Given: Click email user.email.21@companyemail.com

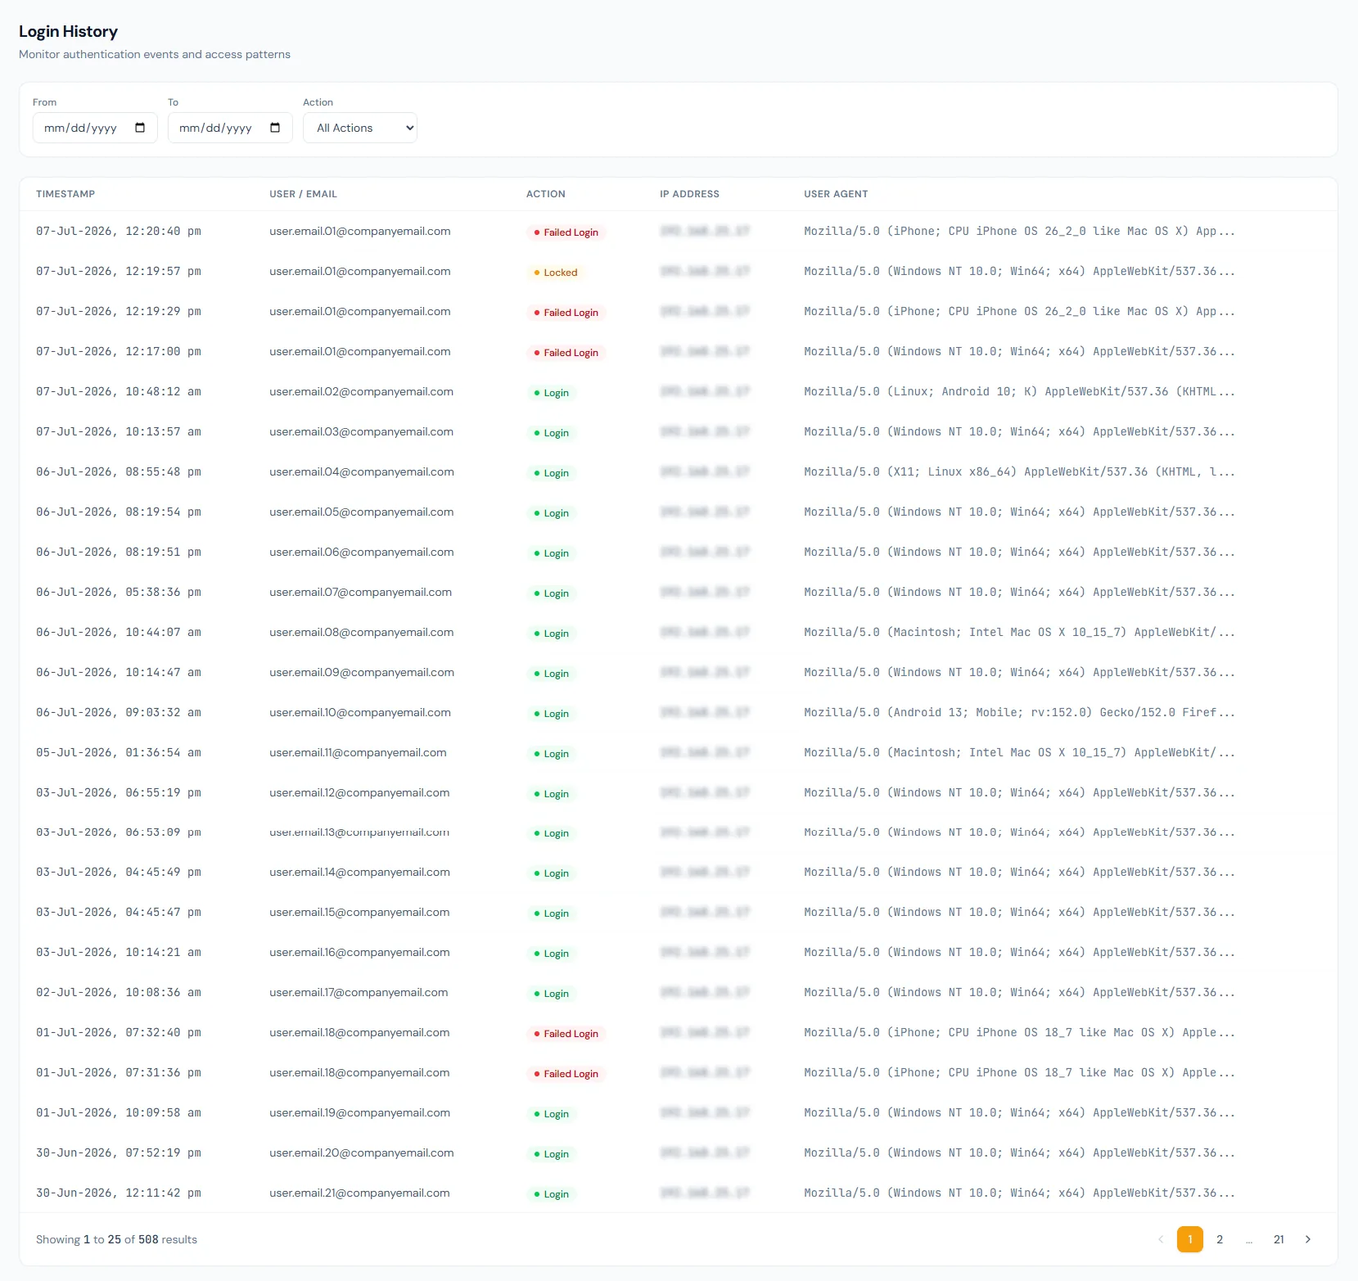Looking at the screenshot, I should pyautogui.click(x=359, y=1193).
